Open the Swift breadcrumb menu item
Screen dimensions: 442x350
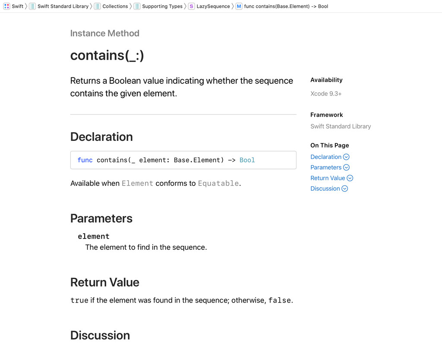(18, 6)
